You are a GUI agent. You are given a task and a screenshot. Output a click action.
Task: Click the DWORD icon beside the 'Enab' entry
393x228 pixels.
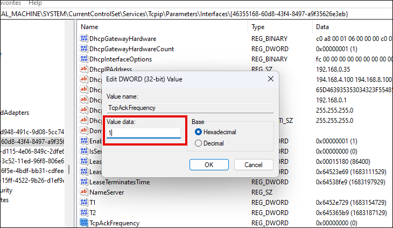click(83, 141)
